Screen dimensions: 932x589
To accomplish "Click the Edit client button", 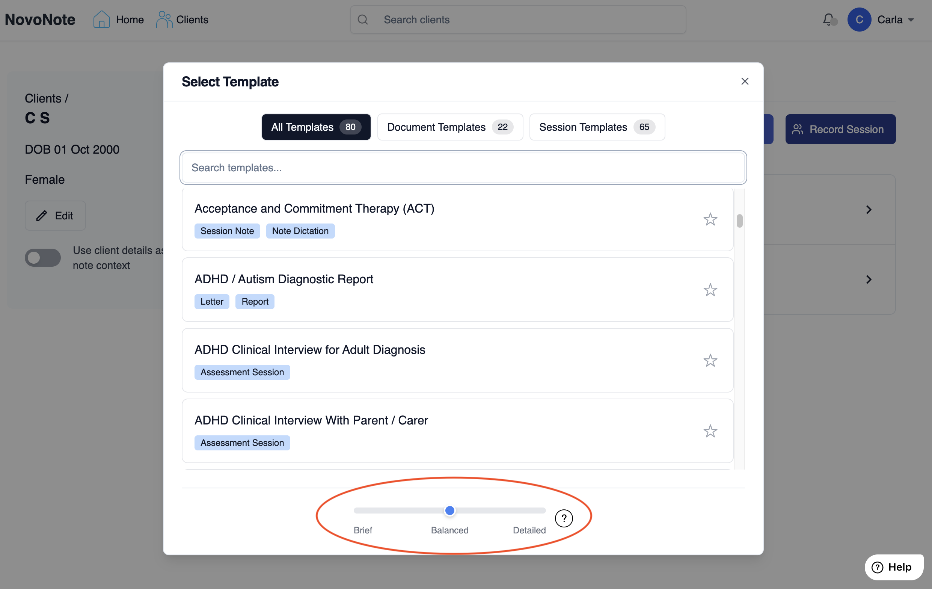I will coord(55,216).
